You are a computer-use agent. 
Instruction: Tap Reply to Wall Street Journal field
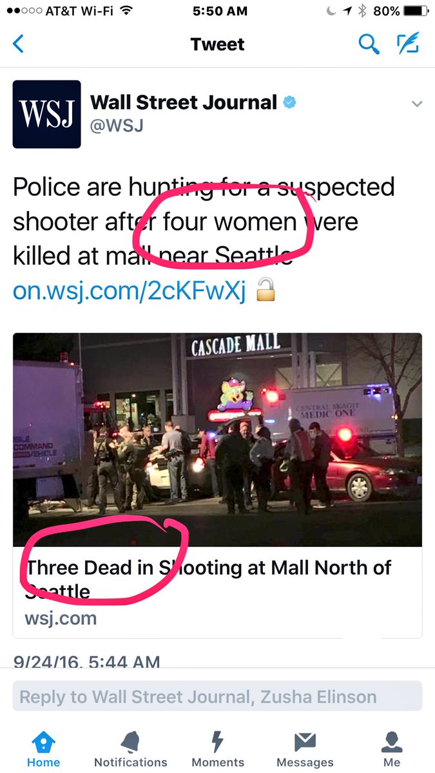pyautogui.click(x=217, y=696)
